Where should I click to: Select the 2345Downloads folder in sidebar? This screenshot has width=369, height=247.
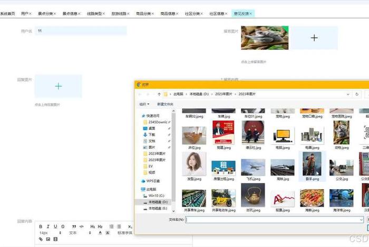(x=158, y=122)
